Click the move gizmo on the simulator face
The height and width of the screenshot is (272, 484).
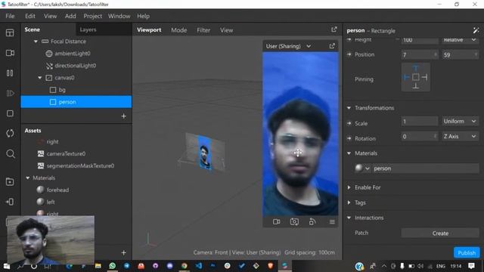point(298,153)
